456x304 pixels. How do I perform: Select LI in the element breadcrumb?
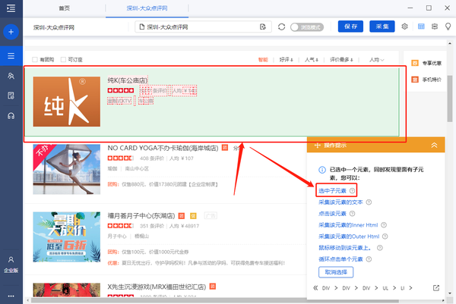(x=403, y=288)
